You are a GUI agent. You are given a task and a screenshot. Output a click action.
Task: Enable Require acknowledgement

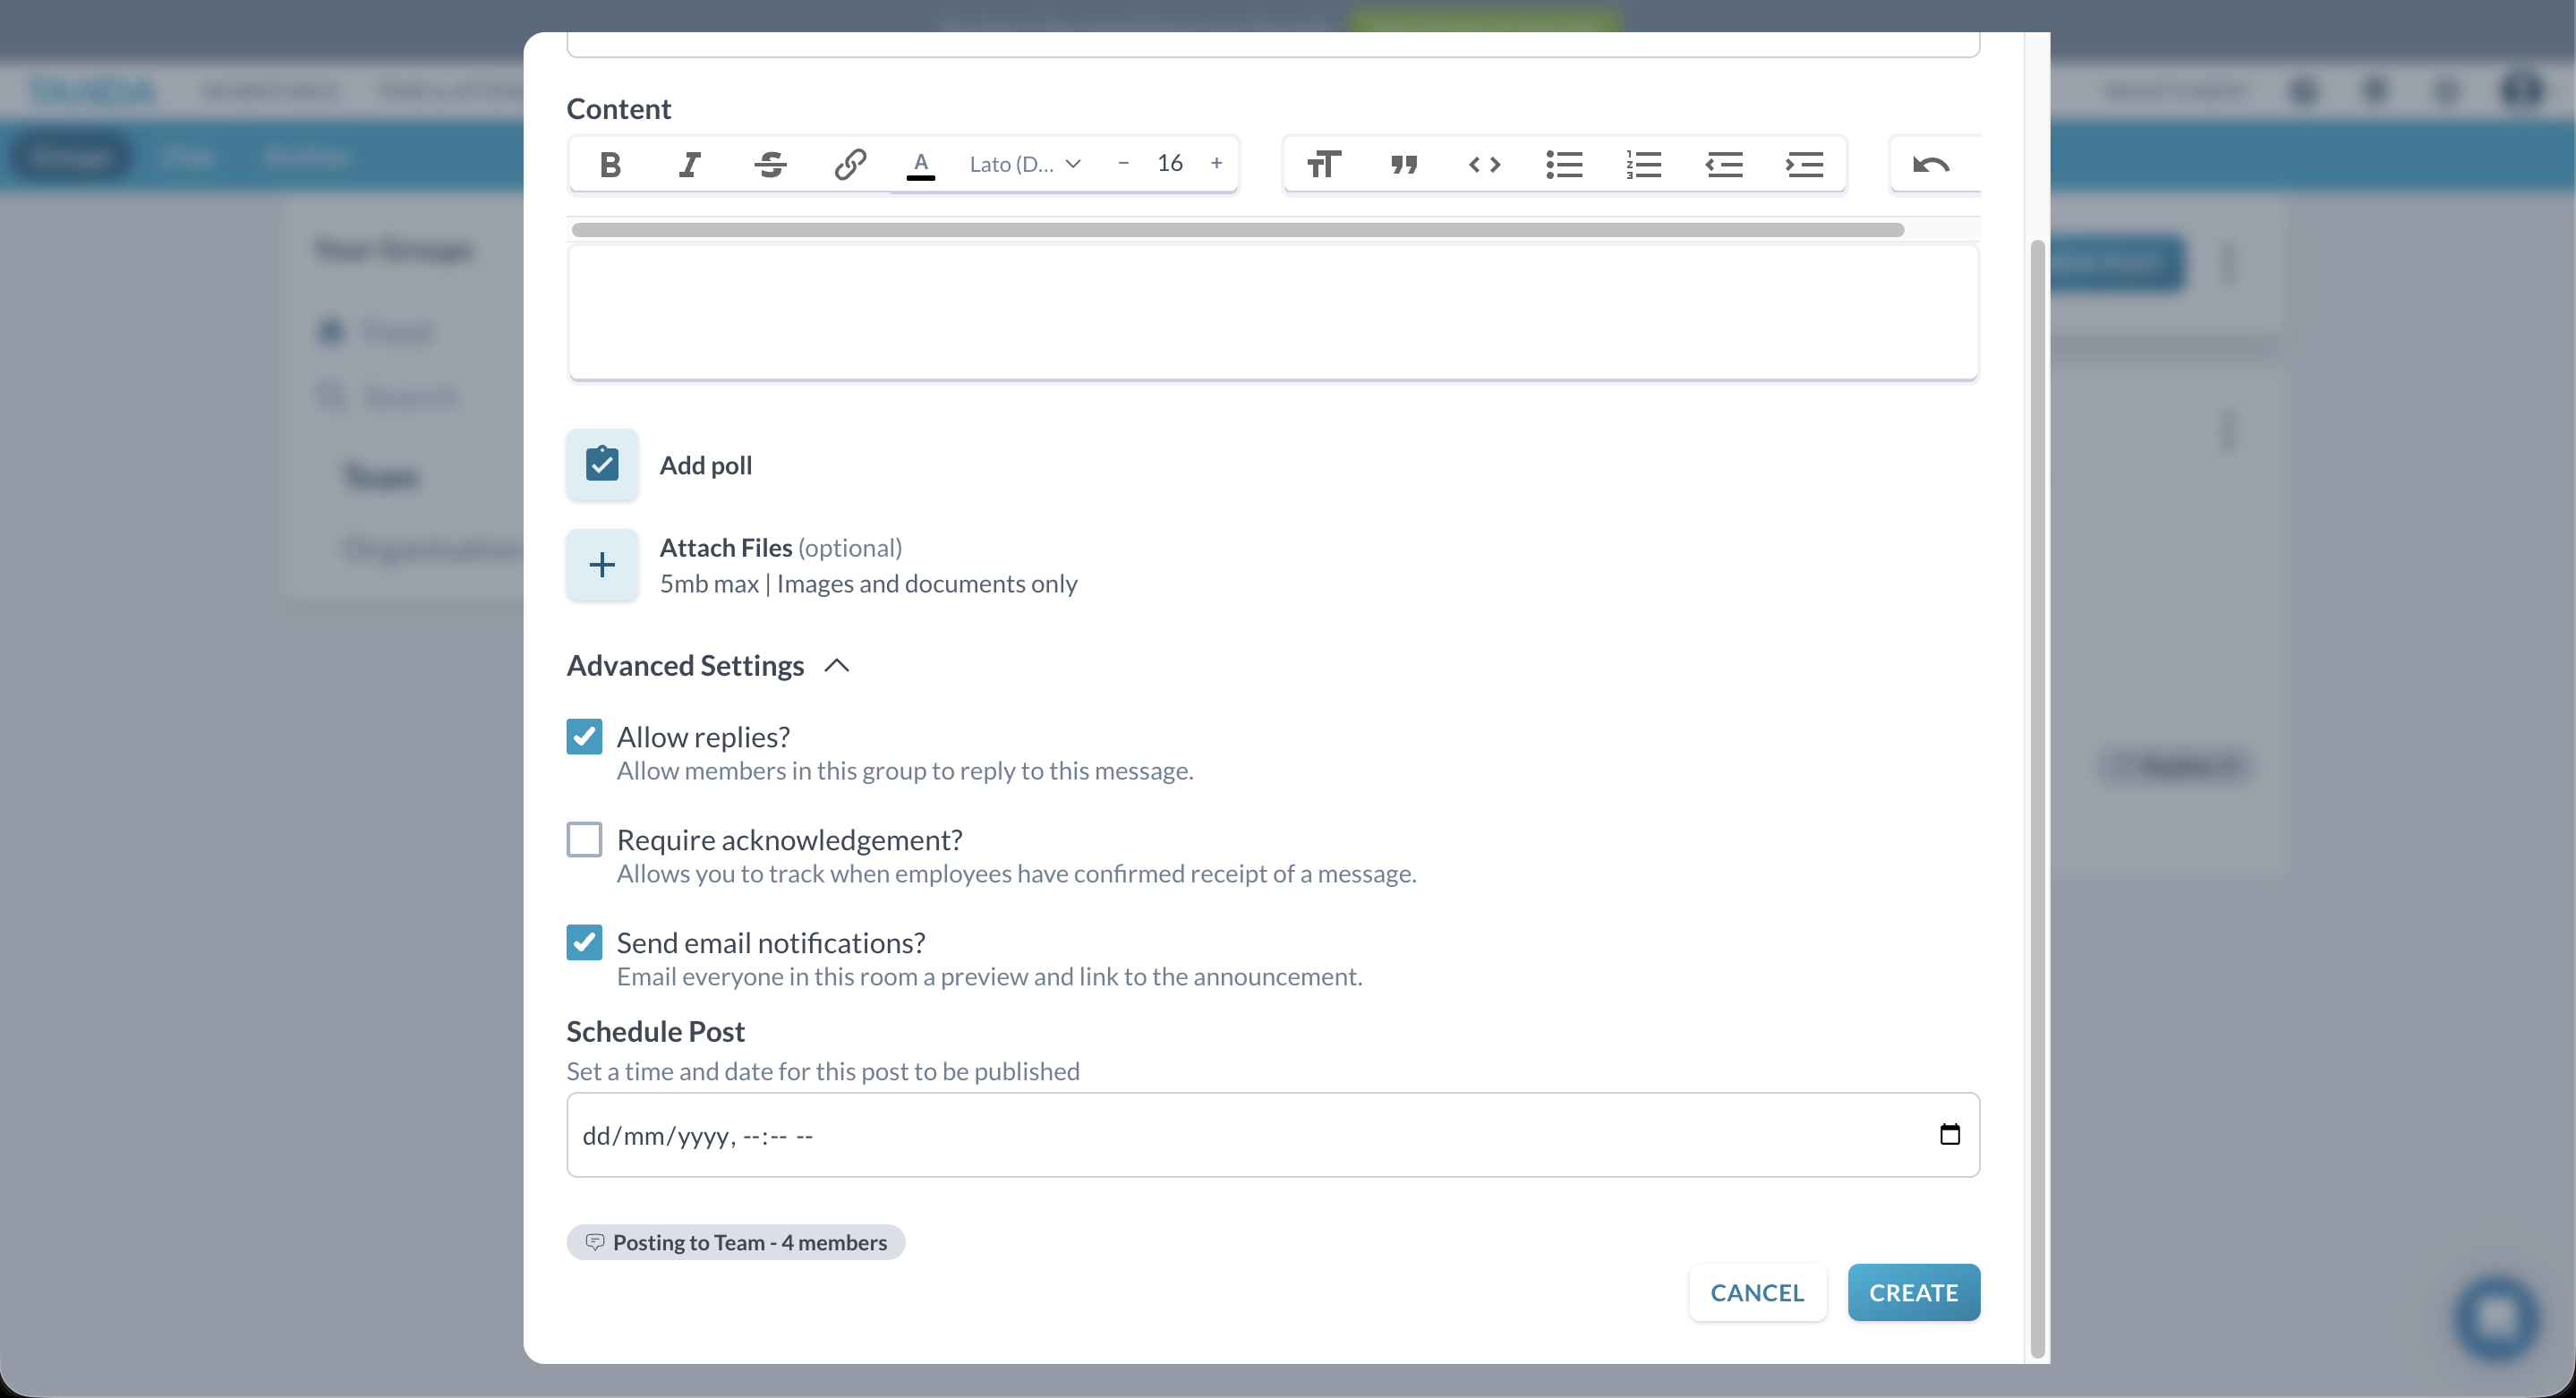584,840
